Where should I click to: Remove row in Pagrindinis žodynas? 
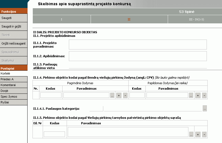125,95
